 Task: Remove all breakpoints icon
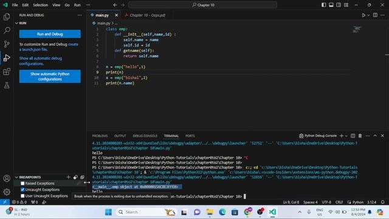pyautogui.click(x=82, y=177)
